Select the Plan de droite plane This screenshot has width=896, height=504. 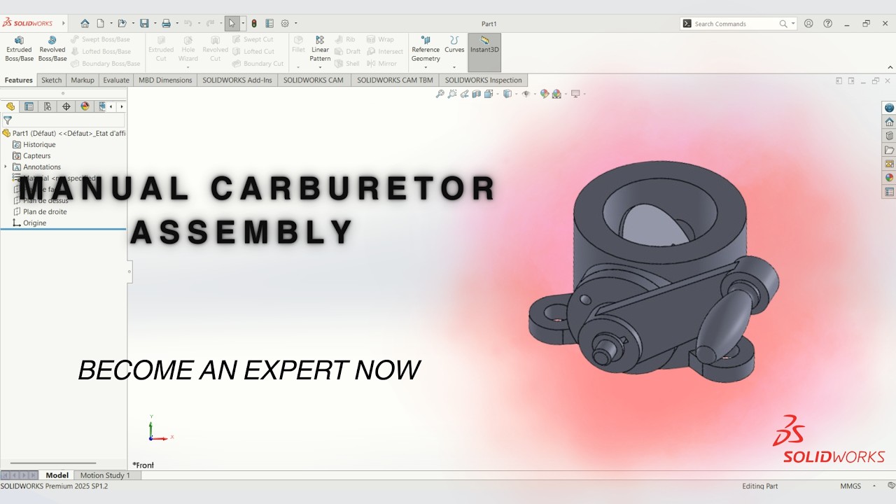[40, 211]
